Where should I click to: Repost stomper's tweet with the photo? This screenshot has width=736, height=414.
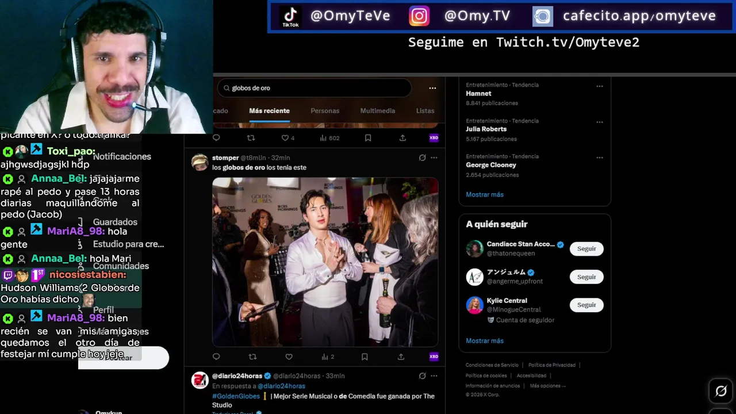(x=252, y=356)
